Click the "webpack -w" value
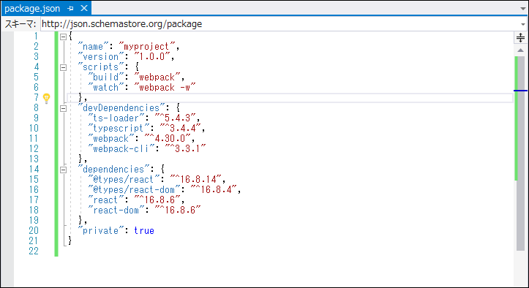Screen dimensions: 529x288 [165, 87]
